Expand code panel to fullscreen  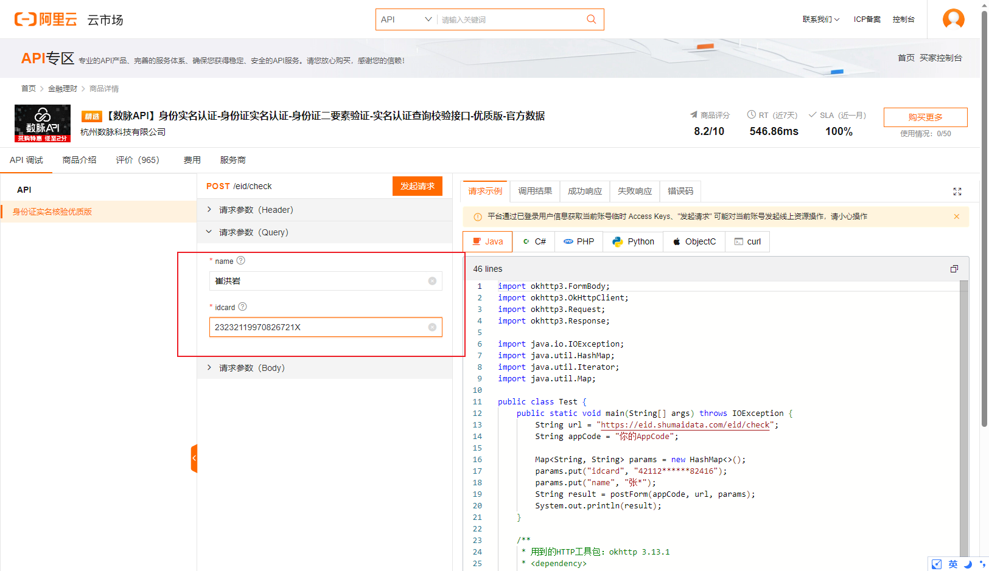pyautogui.click(x=957, y=192)
